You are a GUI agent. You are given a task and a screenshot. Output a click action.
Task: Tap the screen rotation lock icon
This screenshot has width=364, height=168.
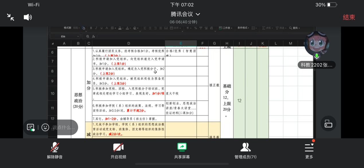click(x=328, y=124)
